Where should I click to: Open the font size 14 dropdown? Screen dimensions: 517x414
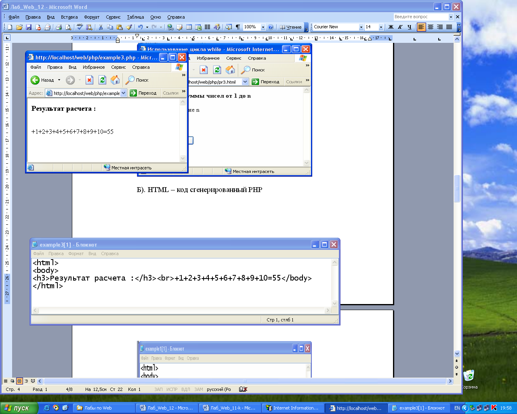(380, 27)
